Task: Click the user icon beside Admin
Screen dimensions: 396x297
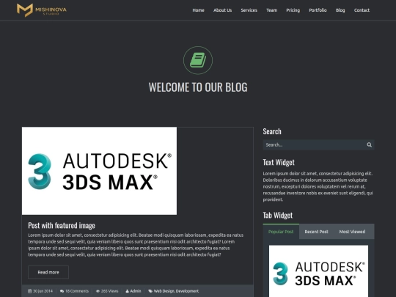Action: point(127,291)
